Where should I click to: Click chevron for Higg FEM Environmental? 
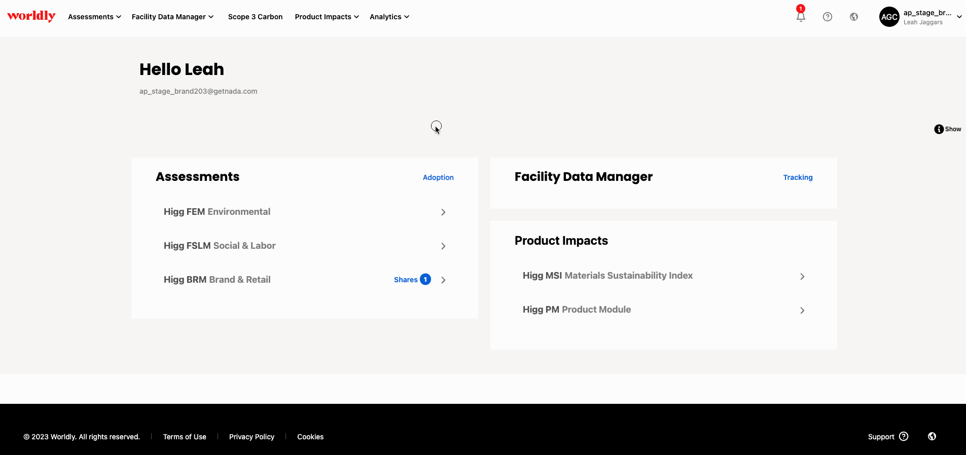(443, 212)
